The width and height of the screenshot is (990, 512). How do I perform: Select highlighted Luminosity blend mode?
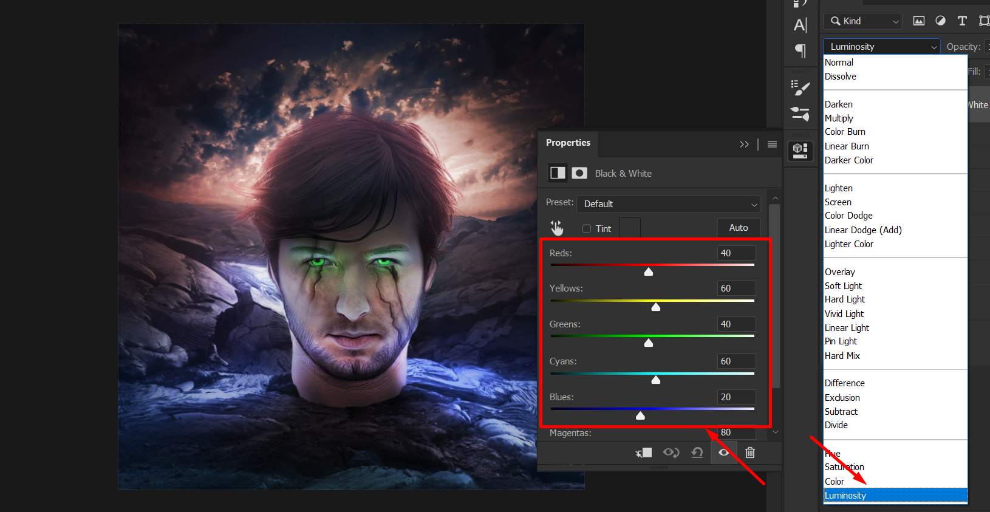pos(895,496)
